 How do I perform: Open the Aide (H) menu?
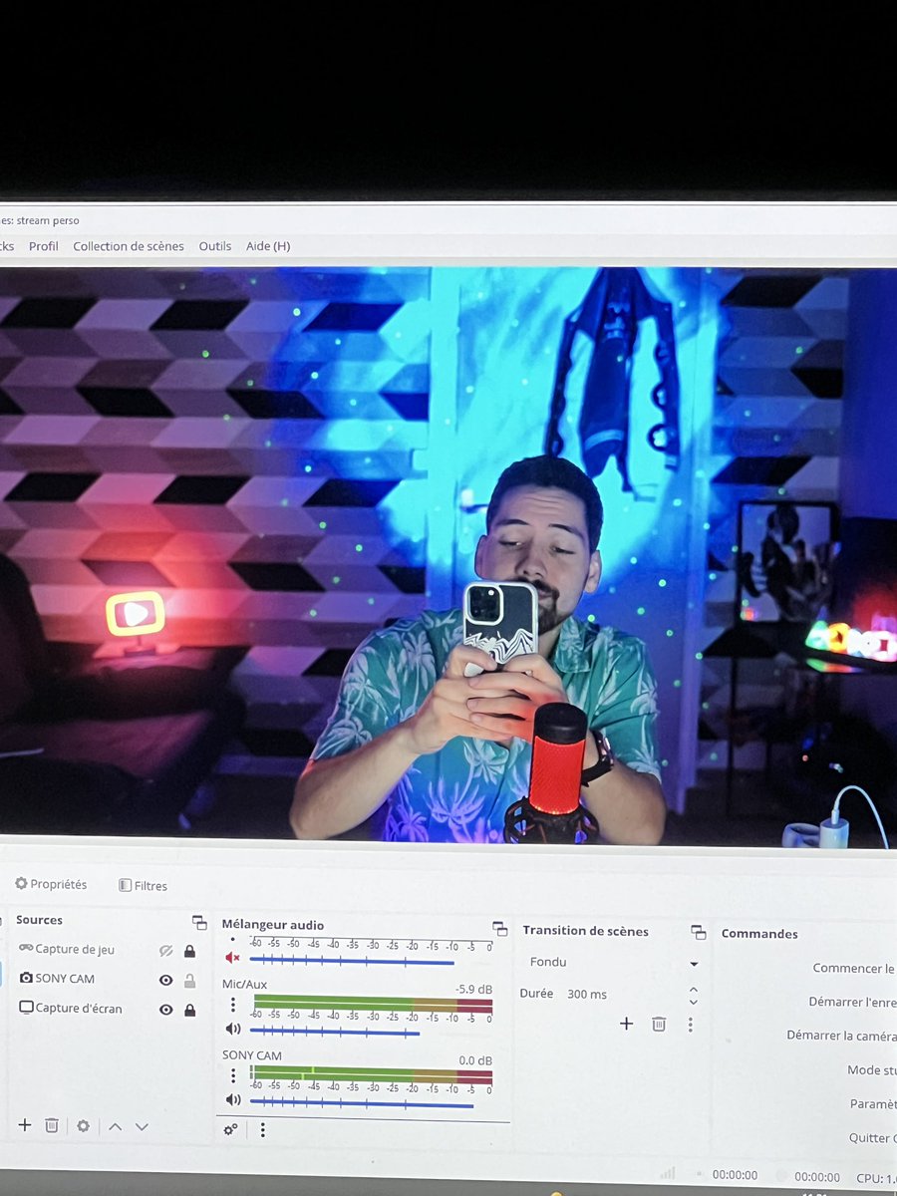pos(268,246)
